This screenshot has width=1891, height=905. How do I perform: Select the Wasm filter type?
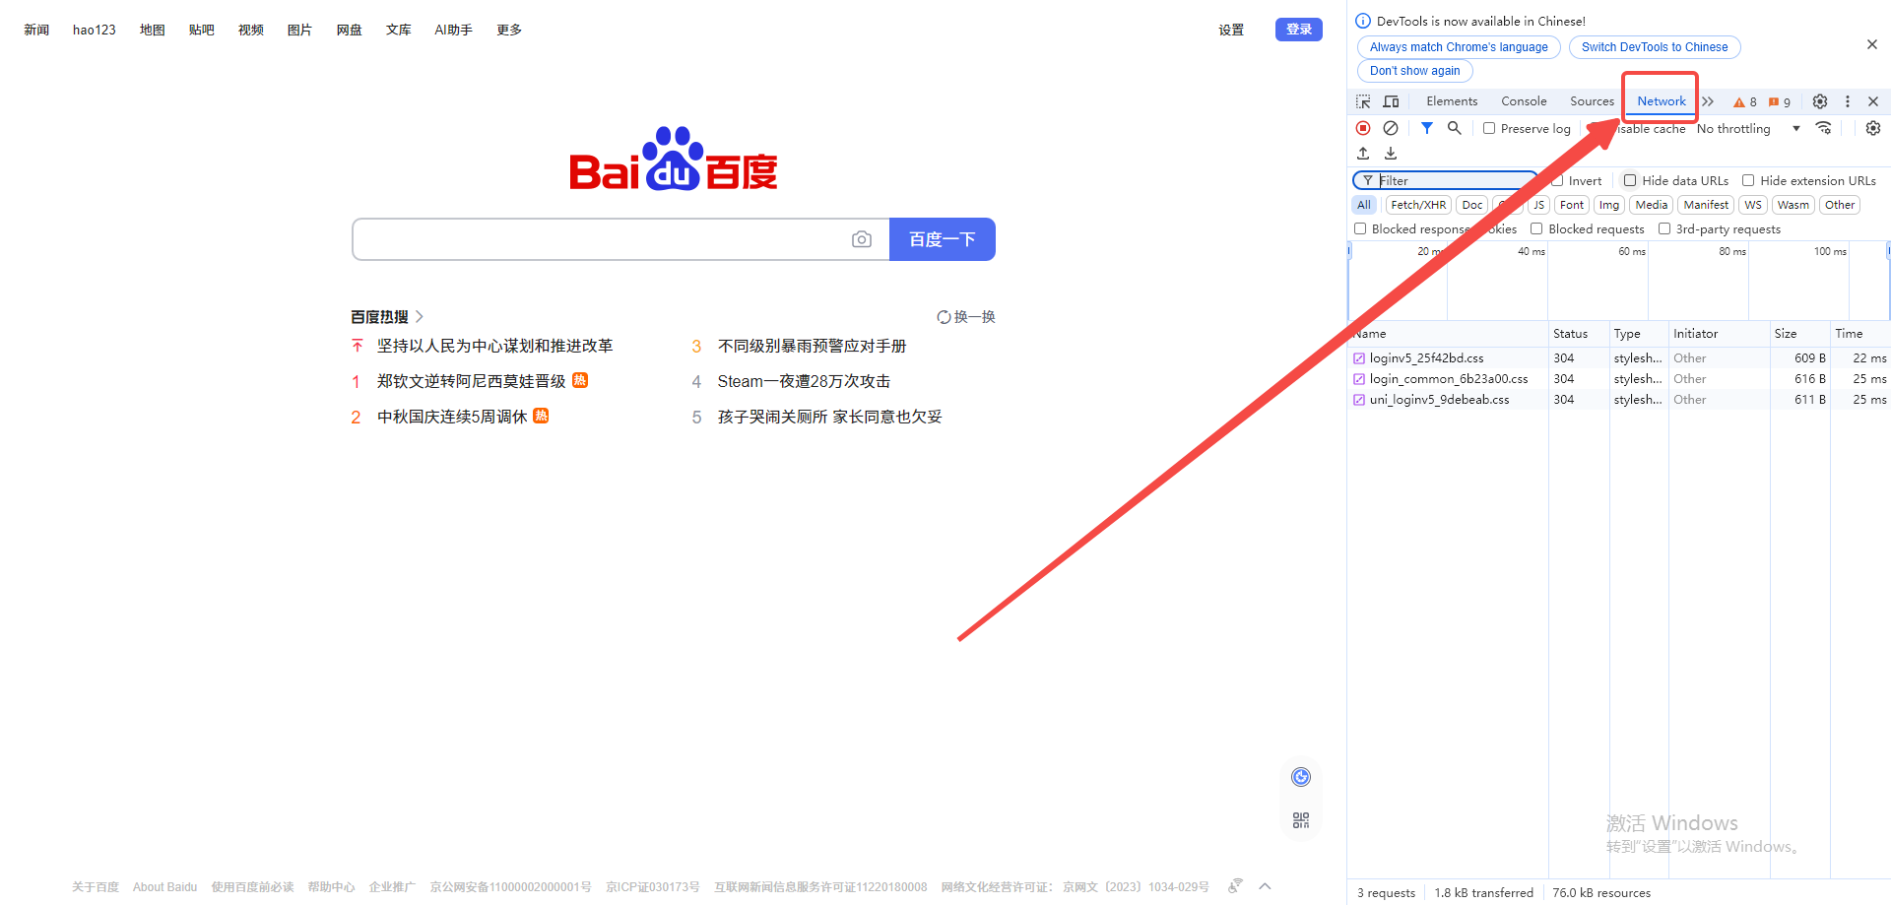click(x=1793, y=205)
